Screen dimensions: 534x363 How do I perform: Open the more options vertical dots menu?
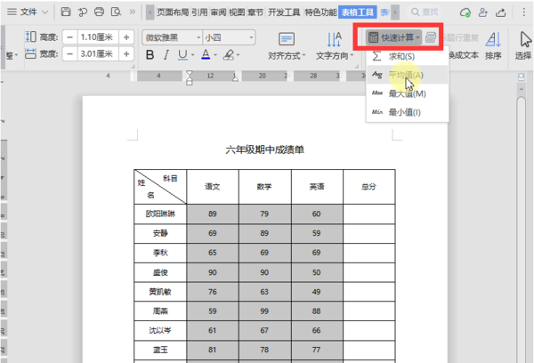524,12
